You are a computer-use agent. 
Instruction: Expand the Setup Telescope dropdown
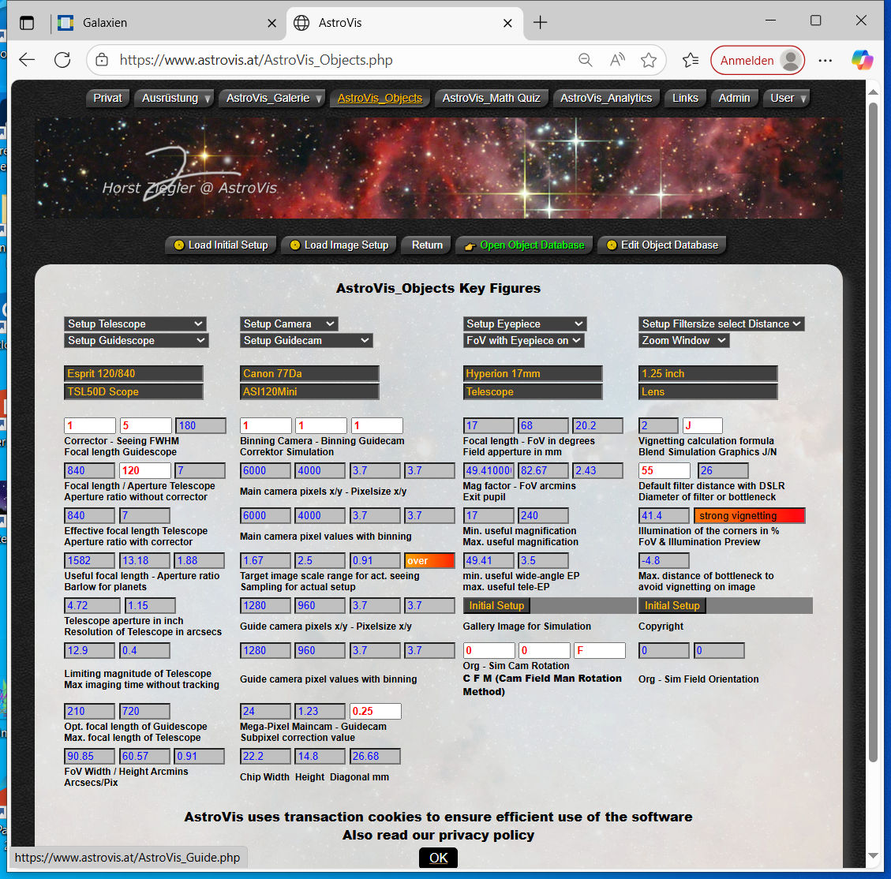135,324
